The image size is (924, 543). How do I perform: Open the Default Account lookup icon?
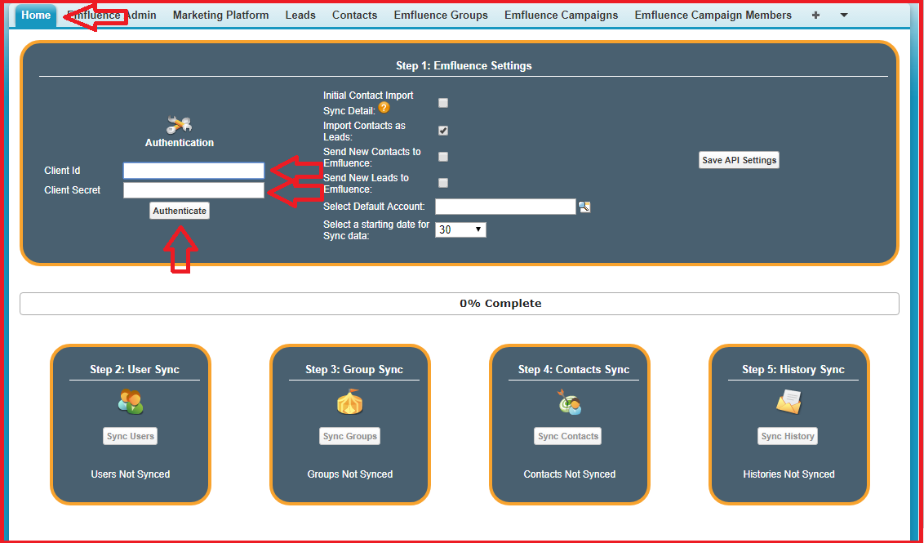584,207
